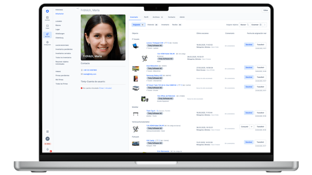Select the Recibo sub-tab
The width and height of the screenshot is (312, 175).
coord(177,25)
